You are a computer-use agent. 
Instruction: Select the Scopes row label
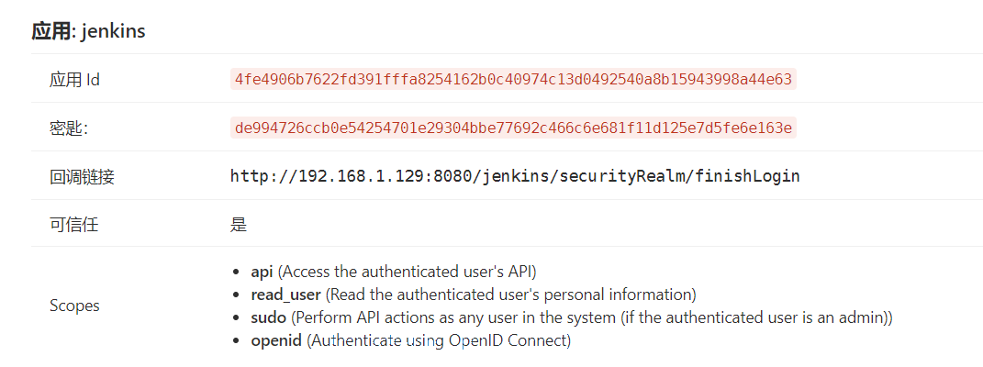coord(74,306)
